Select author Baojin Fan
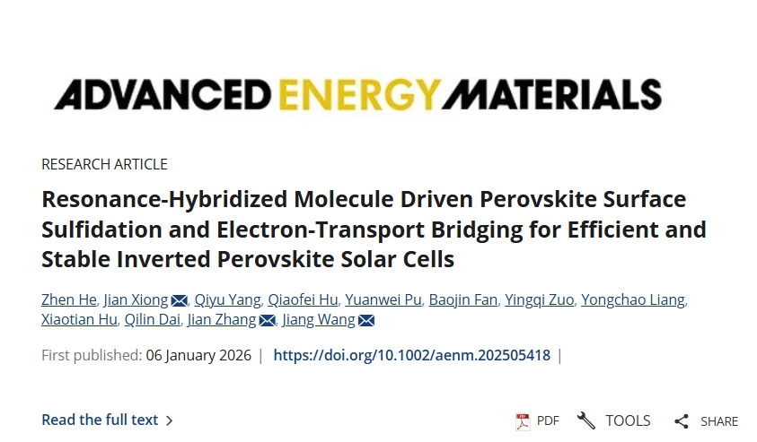 (462, 299)
